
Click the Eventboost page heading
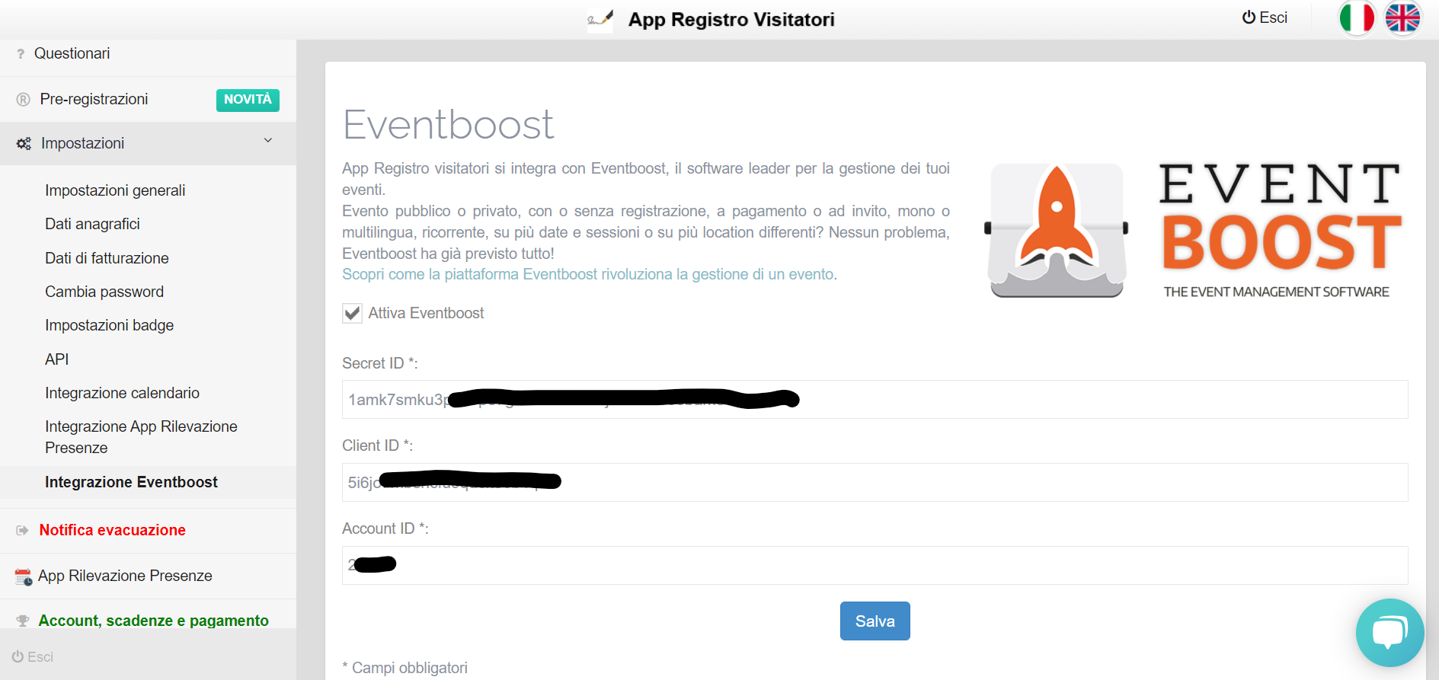(448, 125)
